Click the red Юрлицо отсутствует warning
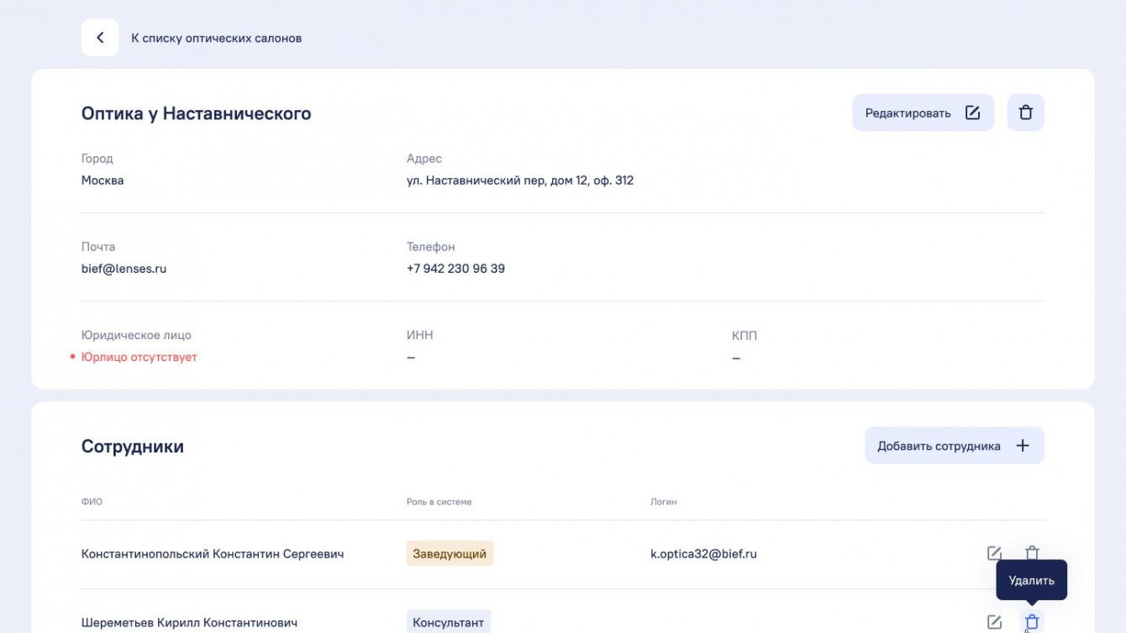This screenshot has width=1126, height=633. [x=139, y=357]
